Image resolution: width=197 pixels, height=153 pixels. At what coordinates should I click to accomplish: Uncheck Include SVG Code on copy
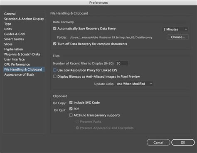pyautogui.click(x=71, y=102)
